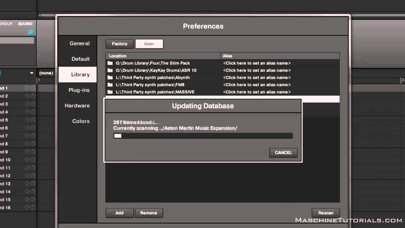Toggle the dial-style icon on Sound 12 row
Screen dimensions: 405x228
click(27, 176)
